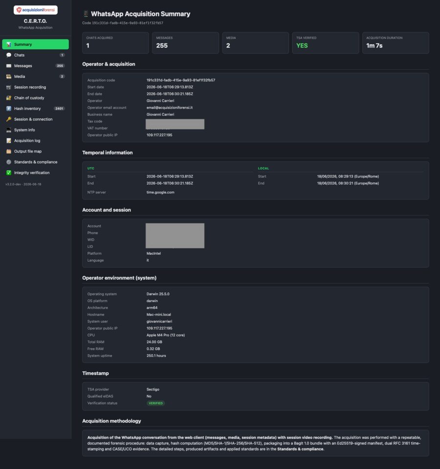Open the Hash inventory page

pos(35,109)
